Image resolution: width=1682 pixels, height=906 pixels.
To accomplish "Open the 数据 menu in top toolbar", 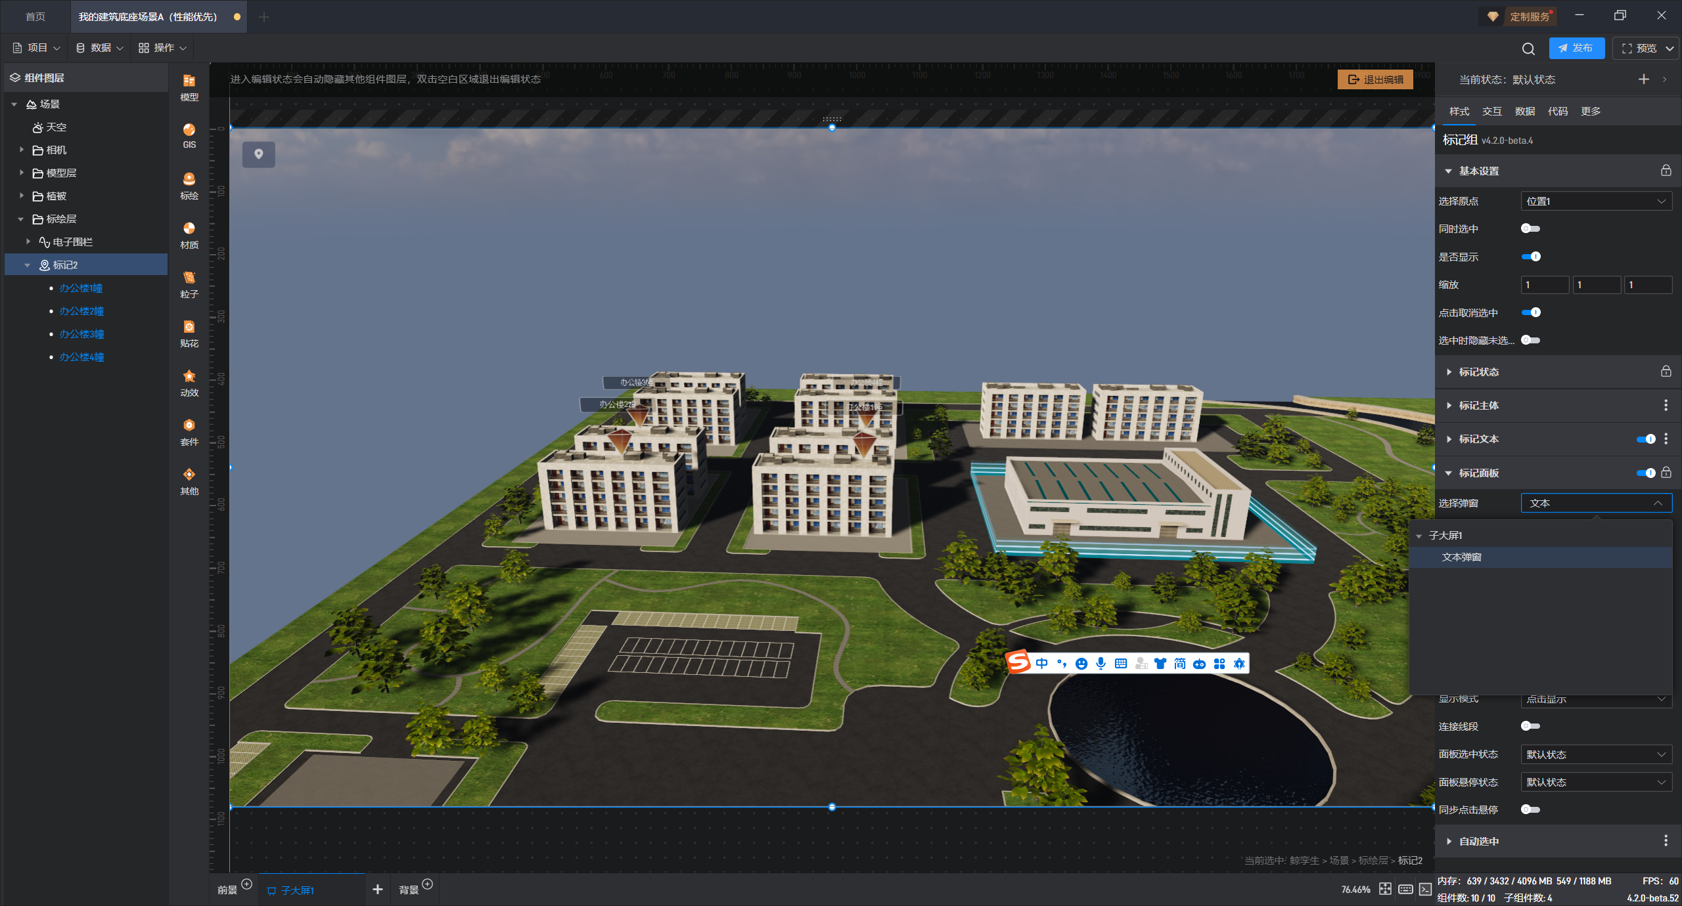I will tap(100, 48).
